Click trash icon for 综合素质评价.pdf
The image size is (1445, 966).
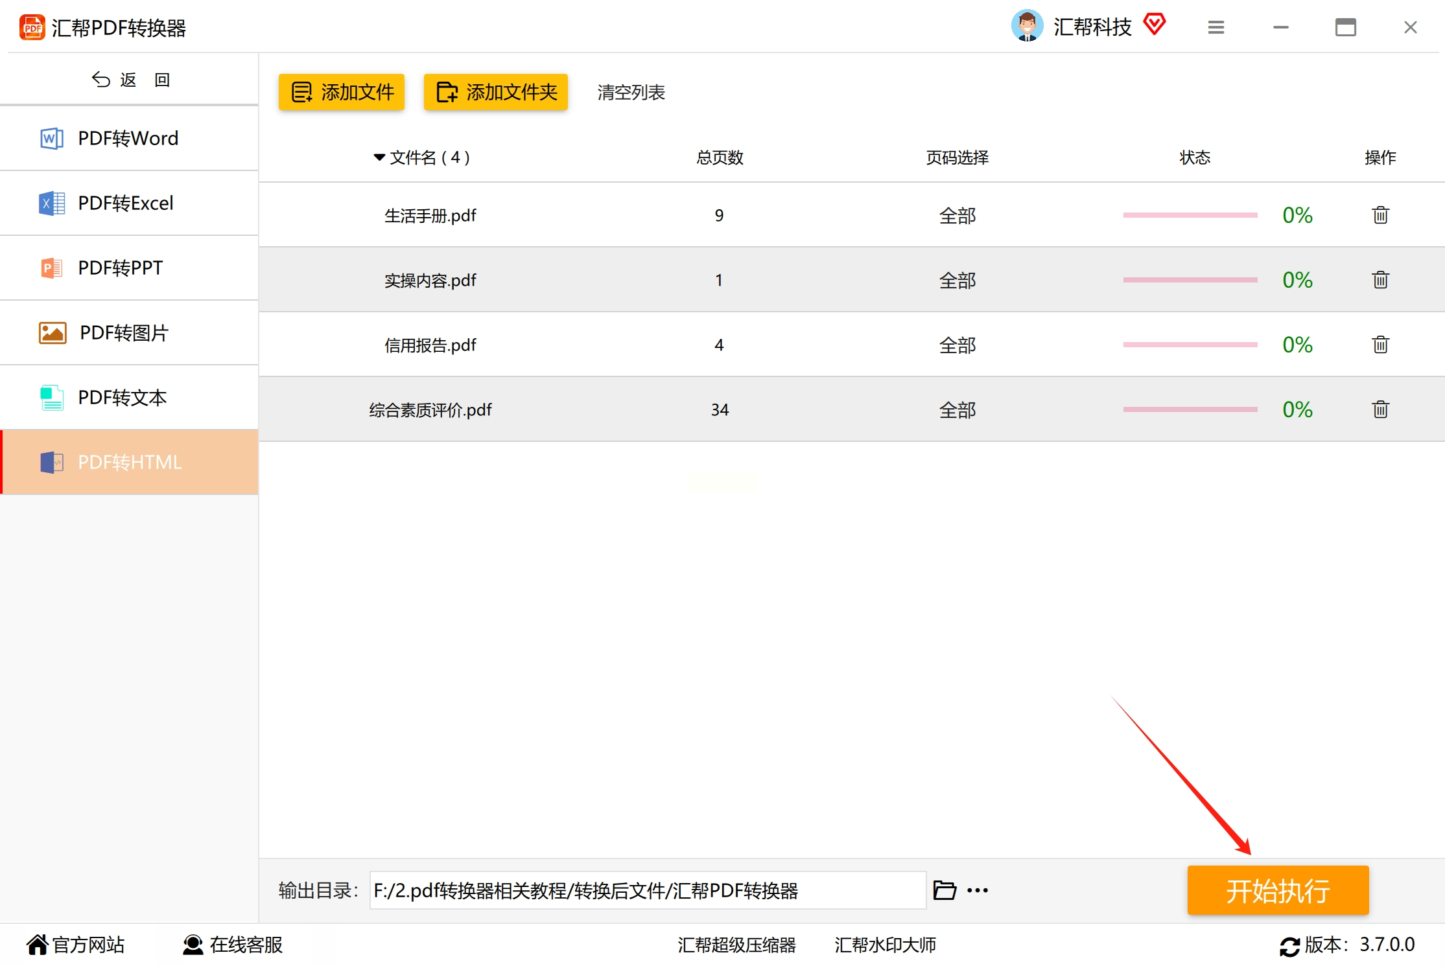click(x=1380, y=409)
